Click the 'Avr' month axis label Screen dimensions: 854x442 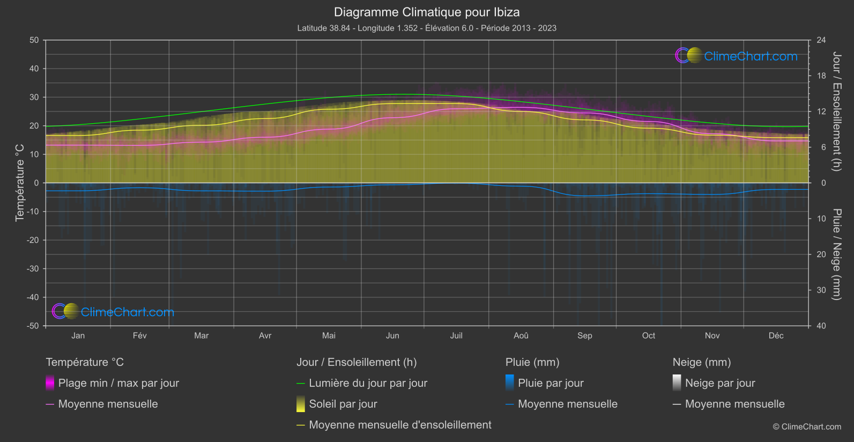265,335
